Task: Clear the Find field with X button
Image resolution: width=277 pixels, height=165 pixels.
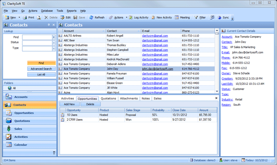Action: coord(54,37)
